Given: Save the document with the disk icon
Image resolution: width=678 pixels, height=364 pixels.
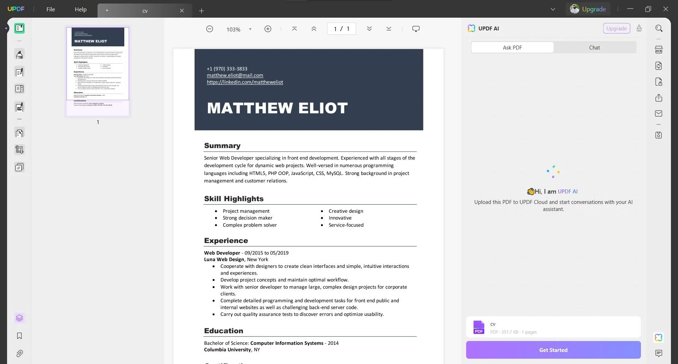Looking at the screenshot, I should (659, 135).
